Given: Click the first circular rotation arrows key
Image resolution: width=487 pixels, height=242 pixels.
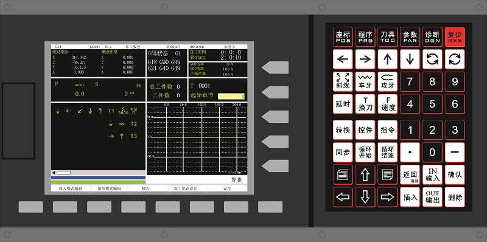Looking at the screenshot, I should click(432, 59).
